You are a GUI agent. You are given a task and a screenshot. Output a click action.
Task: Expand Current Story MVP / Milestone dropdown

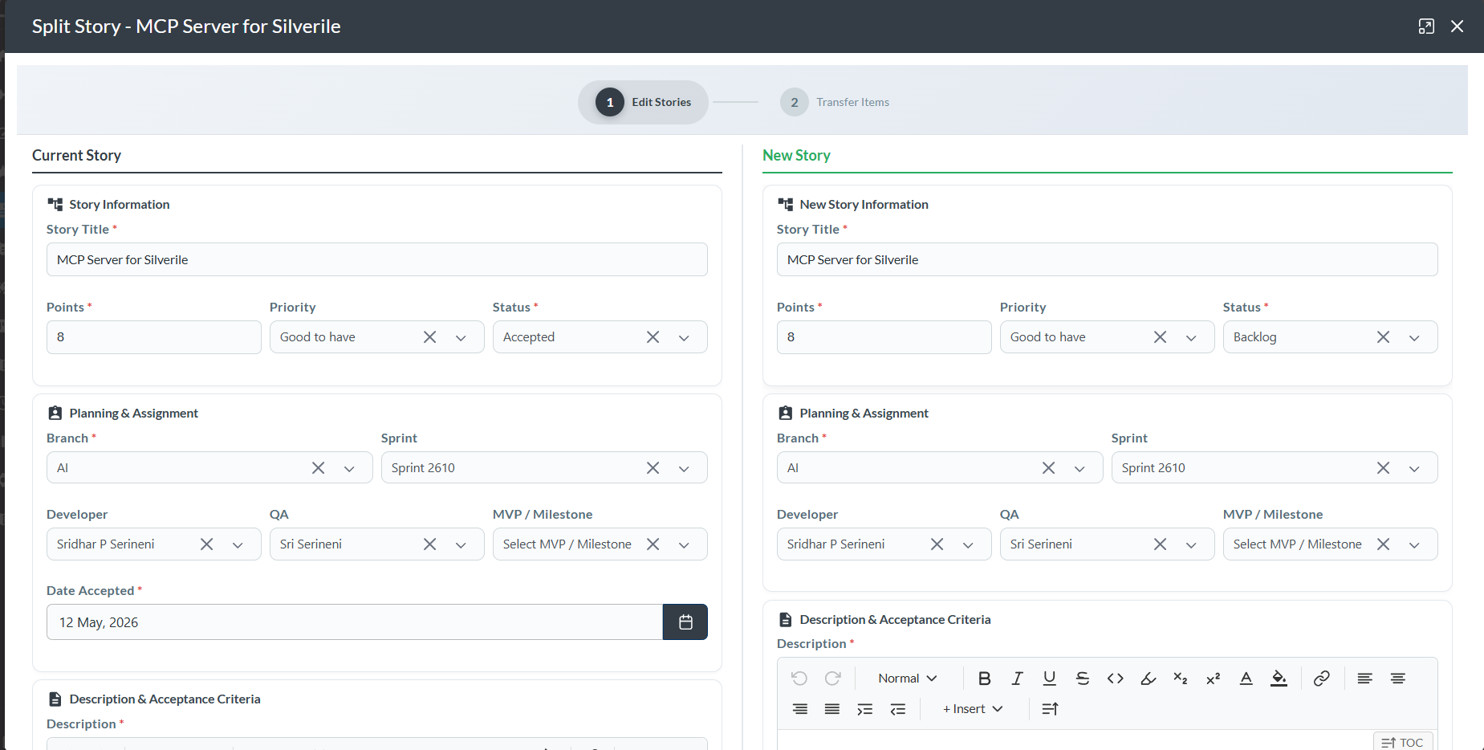(x=684, y=545)
